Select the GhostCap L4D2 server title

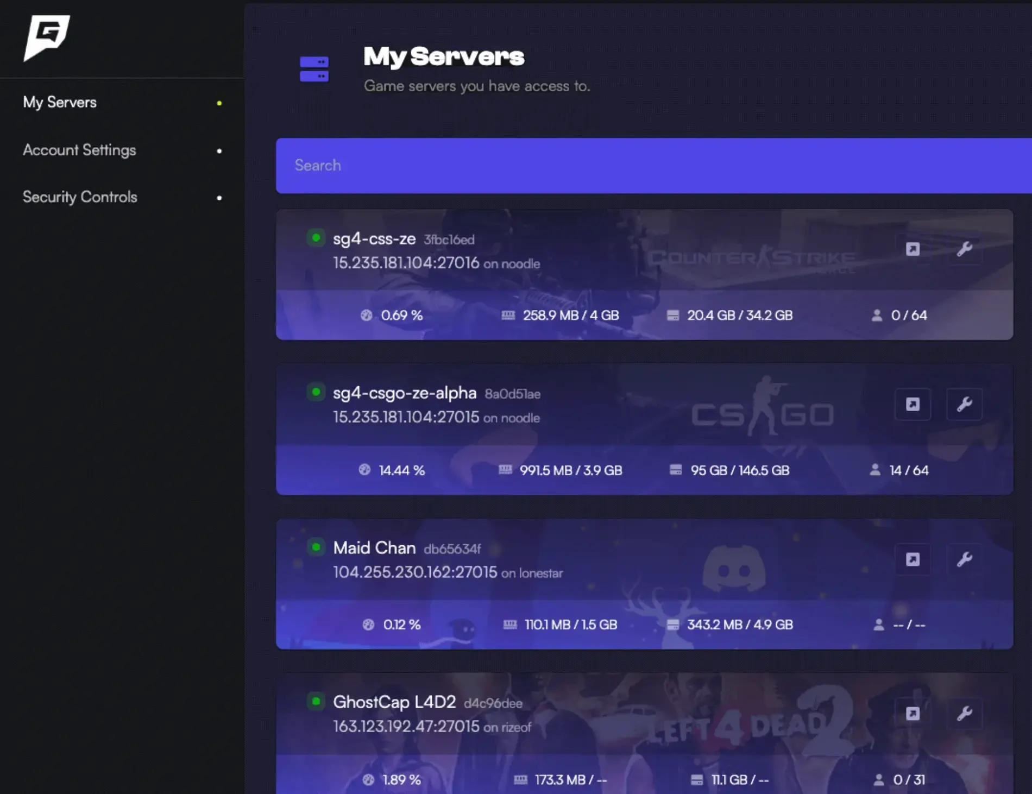click(x=394, y=702)
